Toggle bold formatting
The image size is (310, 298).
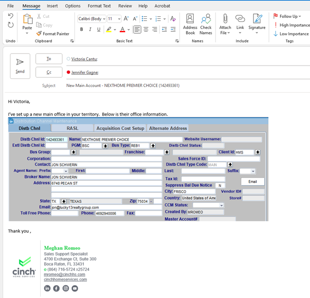pos(81,29)
